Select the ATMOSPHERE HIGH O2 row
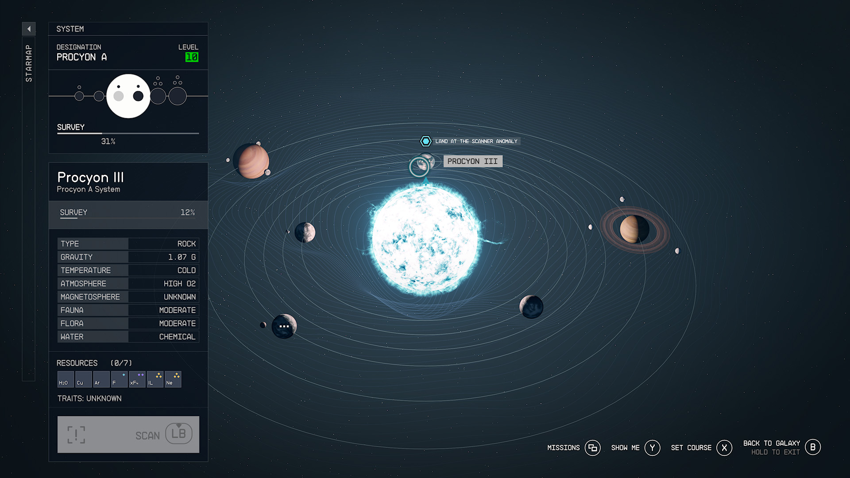This screenshot has height=478, width=850. coord(128,284)
